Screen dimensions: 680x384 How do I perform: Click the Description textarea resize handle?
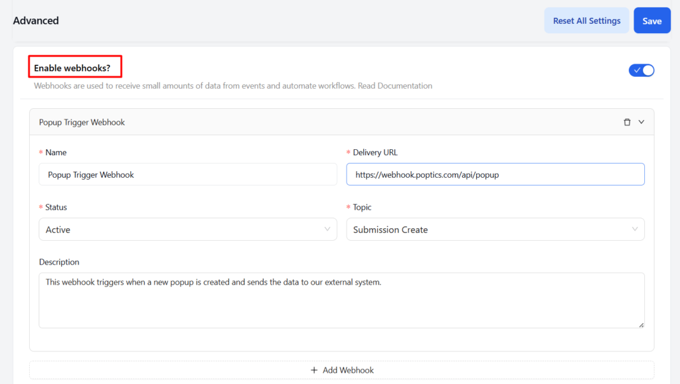pyautogui.click(x=641, y=325)
